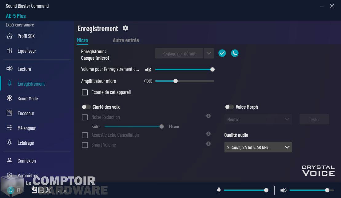The width and height of the screenshot is (341, 198).
Task: Click the equalizer sliders icon beside Equaliseur
Action: [x=10, y=51]
